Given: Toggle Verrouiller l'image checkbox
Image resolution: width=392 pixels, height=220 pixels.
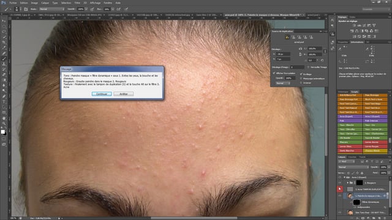Looking at the screenshot, I should pos(308,67).
